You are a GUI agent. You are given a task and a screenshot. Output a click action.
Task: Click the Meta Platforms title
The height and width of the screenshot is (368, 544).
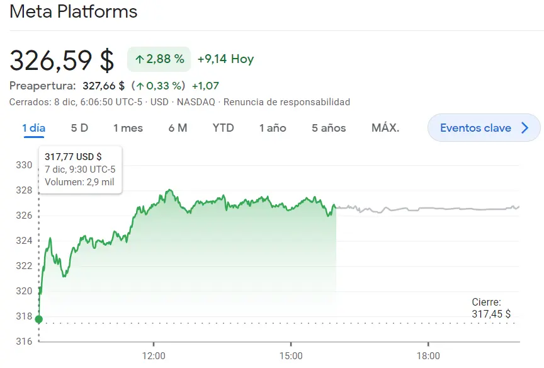[74, 11]
